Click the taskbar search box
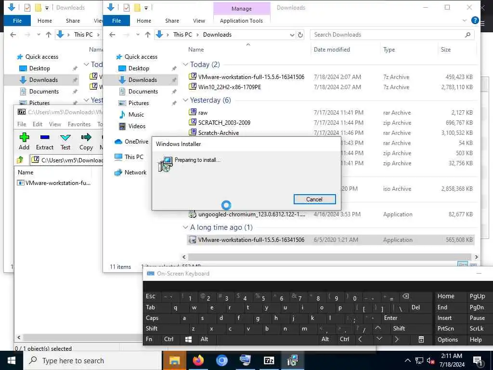Viewport: 493px width, 370px height. (92, 360)
